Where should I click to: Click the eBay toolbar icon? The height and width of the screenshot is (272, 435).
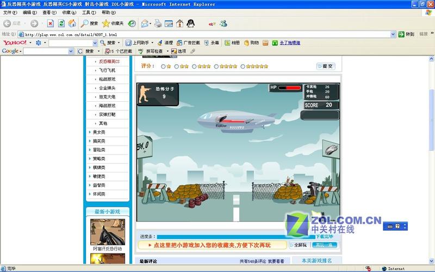pos(212,24)
